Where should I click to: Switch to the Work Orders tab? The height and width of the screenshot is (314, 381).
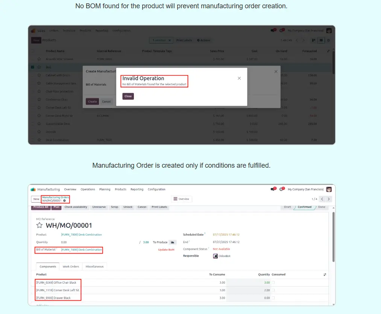pos(71,266)
